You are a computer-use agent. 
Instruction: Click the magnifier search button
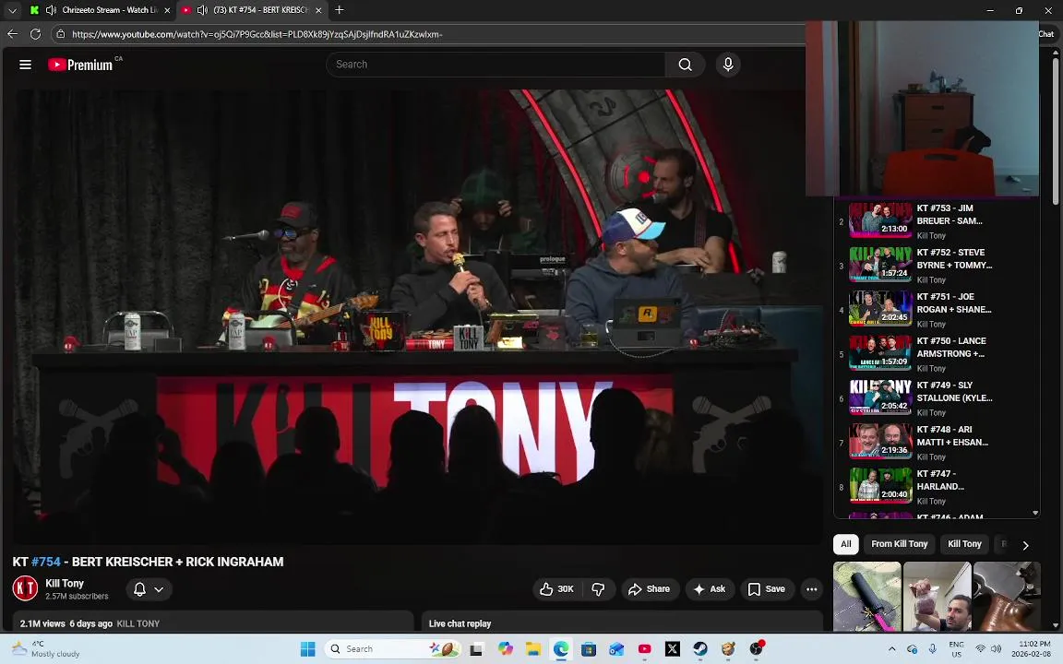tap(686, 65)
